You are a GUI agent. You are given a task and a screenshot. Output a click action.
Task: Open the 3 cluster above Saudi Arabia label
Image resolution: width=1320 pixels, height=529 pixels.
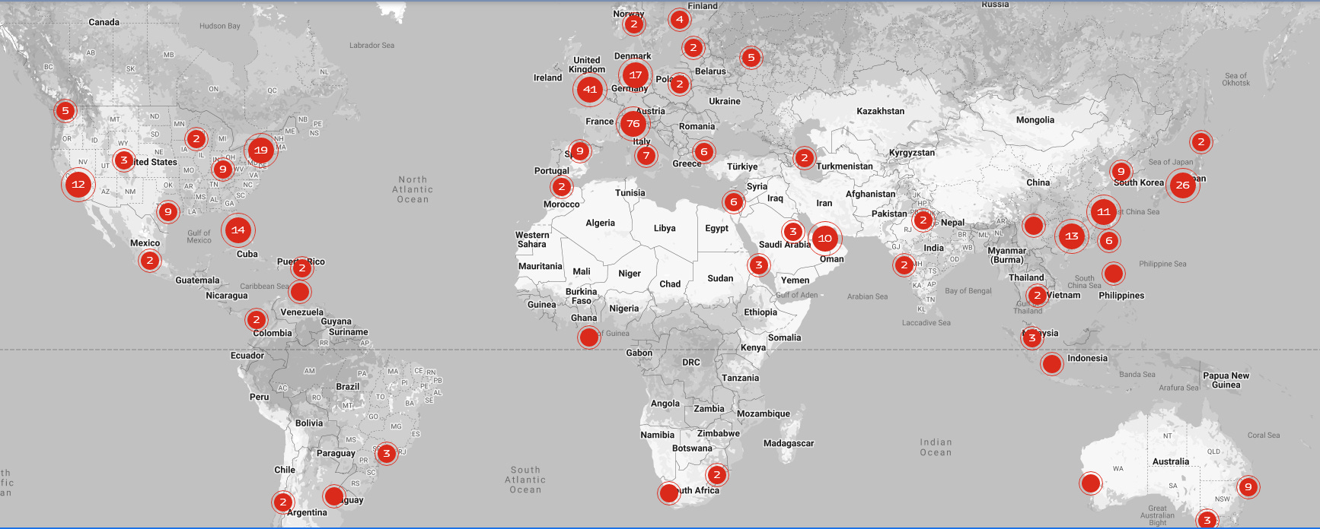pyautogui.click(x=793, y=231)
